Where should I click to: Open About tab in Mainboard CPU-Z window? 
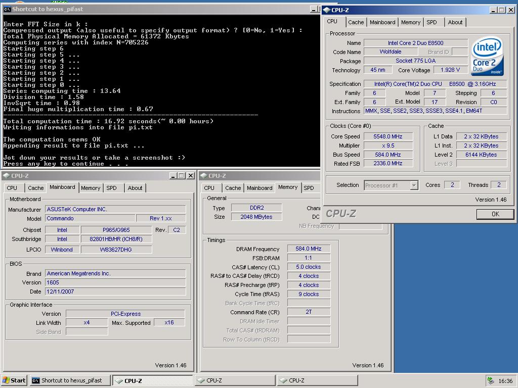pos(135,188)
